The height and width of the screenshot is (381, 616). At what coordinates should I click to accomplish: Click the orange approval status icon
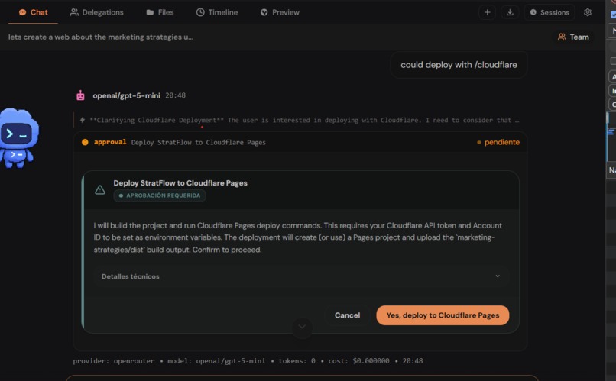point(85,142)
